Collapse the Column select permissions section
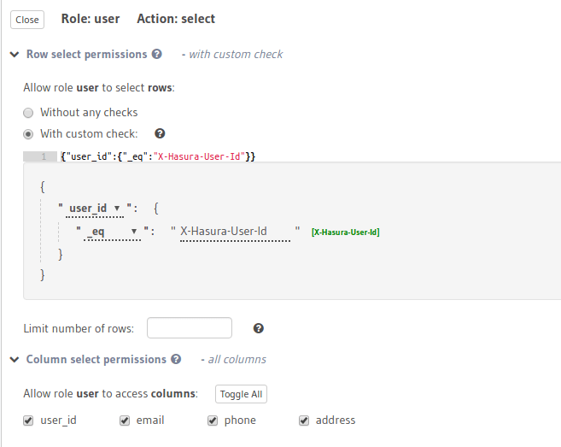561x447 pixels. pyautogui.click(x=15, y=360)
